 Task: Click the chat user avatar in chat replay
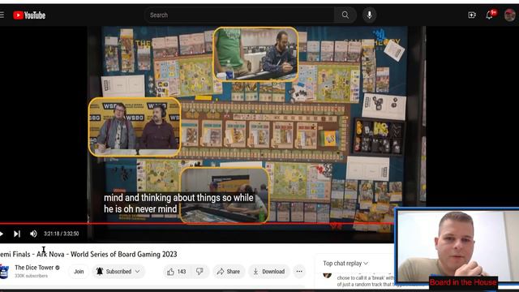pyautogui.click(x=328, y=276)
